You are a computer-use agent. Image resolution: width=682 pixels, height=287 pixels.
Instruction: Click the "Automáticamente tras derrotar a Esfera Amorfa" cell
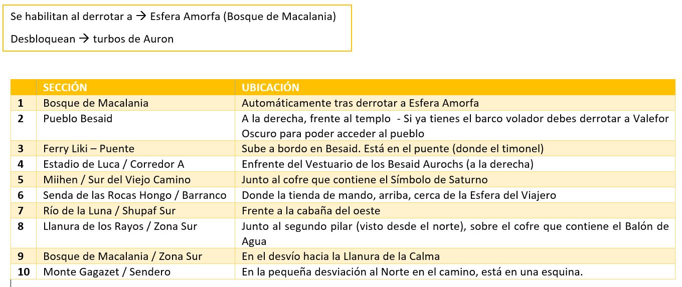[360, 103]
